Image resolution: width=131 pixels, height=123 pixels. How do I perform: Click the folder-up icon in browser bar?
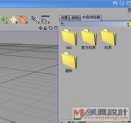point(129,24)
